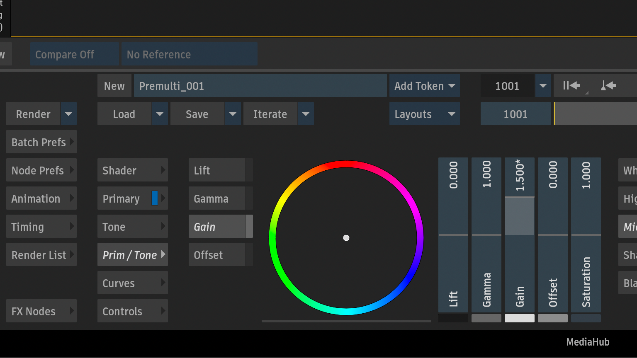The image size is (637, 358).
Task: Click the slider bar below color wheel
Action: [346, 321]
